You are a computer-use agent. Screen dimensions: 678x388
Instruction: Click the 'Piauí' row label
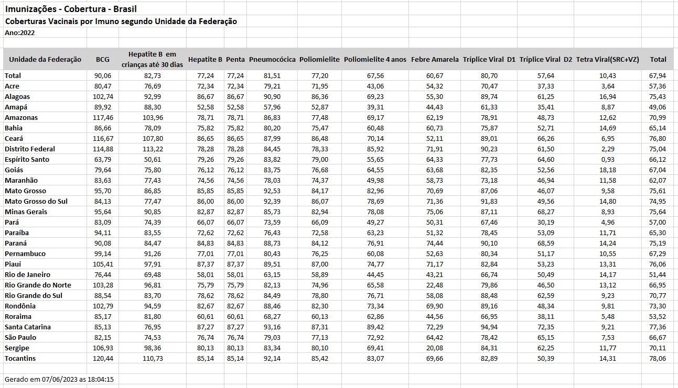coord(13,264)
